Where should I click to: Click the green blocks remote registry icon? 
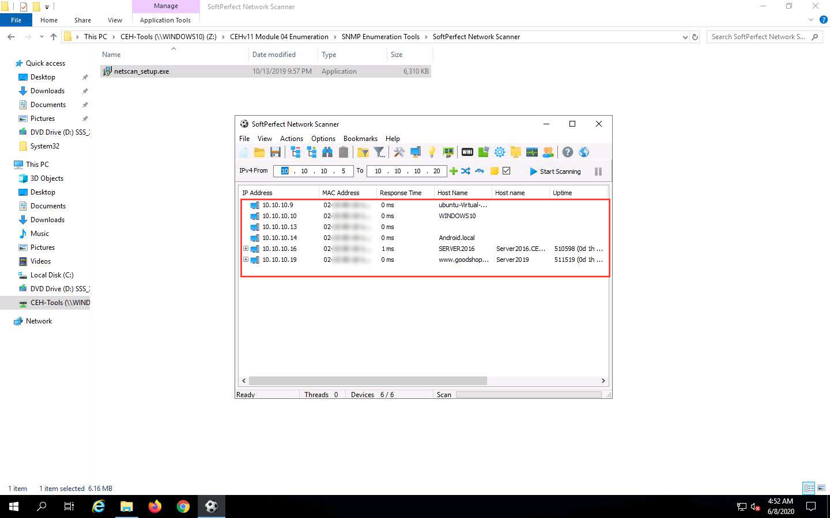[484, 153]
